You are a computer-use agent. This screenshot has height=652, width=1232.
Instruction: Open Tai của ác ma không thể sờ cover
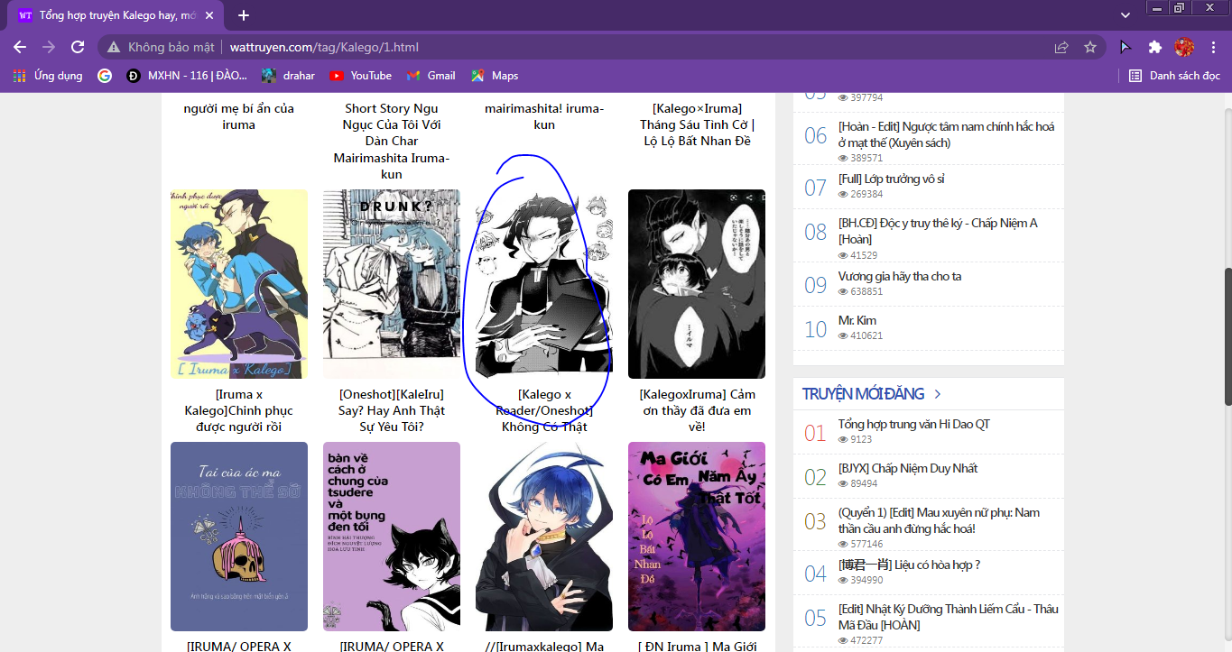pyautogui.click(x=239, y=537)
